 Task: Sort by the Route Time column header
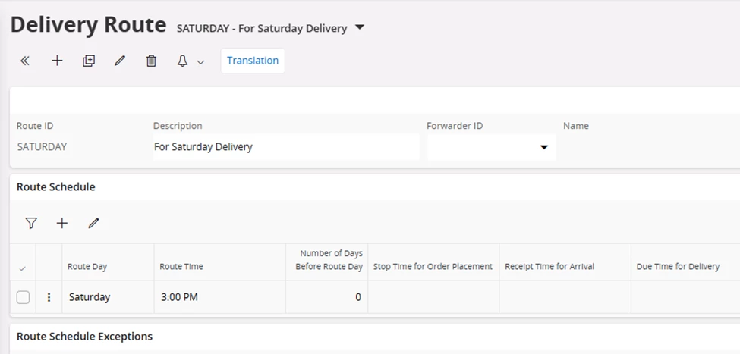[x=181, y=267]
